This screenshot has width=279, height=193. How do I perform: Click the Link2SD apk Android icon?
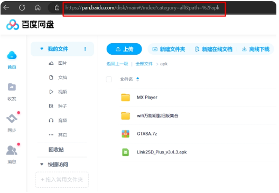(125, 152)
